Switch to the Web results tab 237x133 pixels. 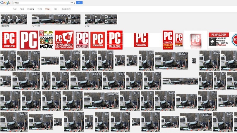(x=15, y=9)
